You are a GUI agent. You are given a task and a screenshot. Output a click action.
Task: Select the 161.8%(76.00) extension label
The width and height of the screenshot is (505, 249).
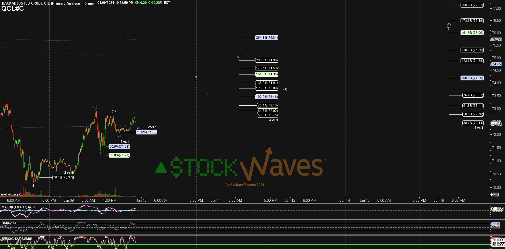click(x=472, y=33)
